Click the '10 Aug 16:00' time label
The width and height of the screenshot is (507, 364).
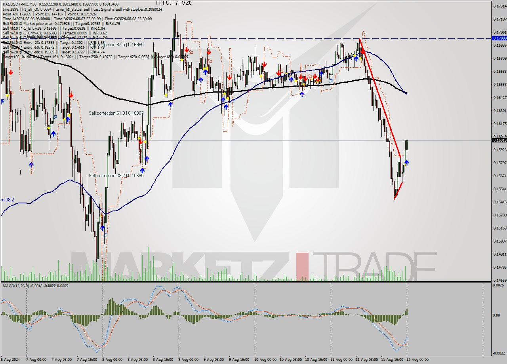[x=316, y=360]
